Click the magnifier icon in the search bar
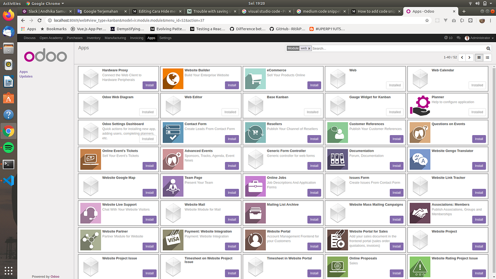 [488, 48]
